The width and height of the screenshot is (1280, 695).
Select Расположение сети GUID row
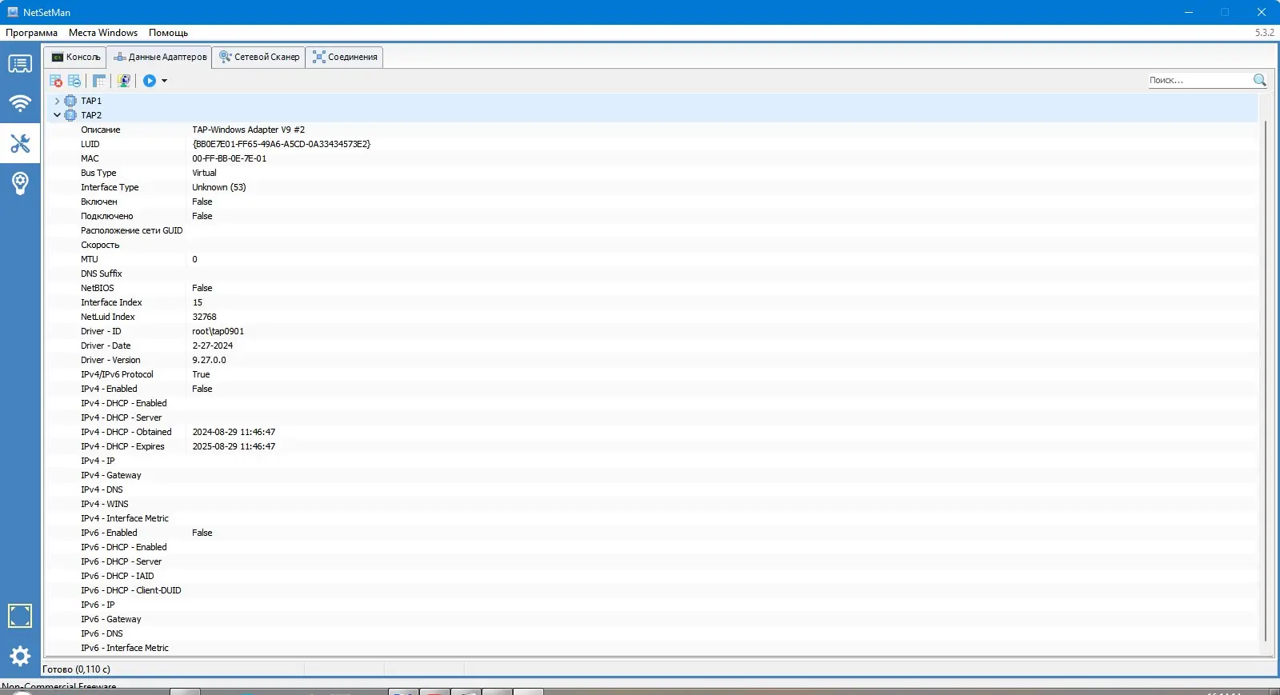[652, 230]
